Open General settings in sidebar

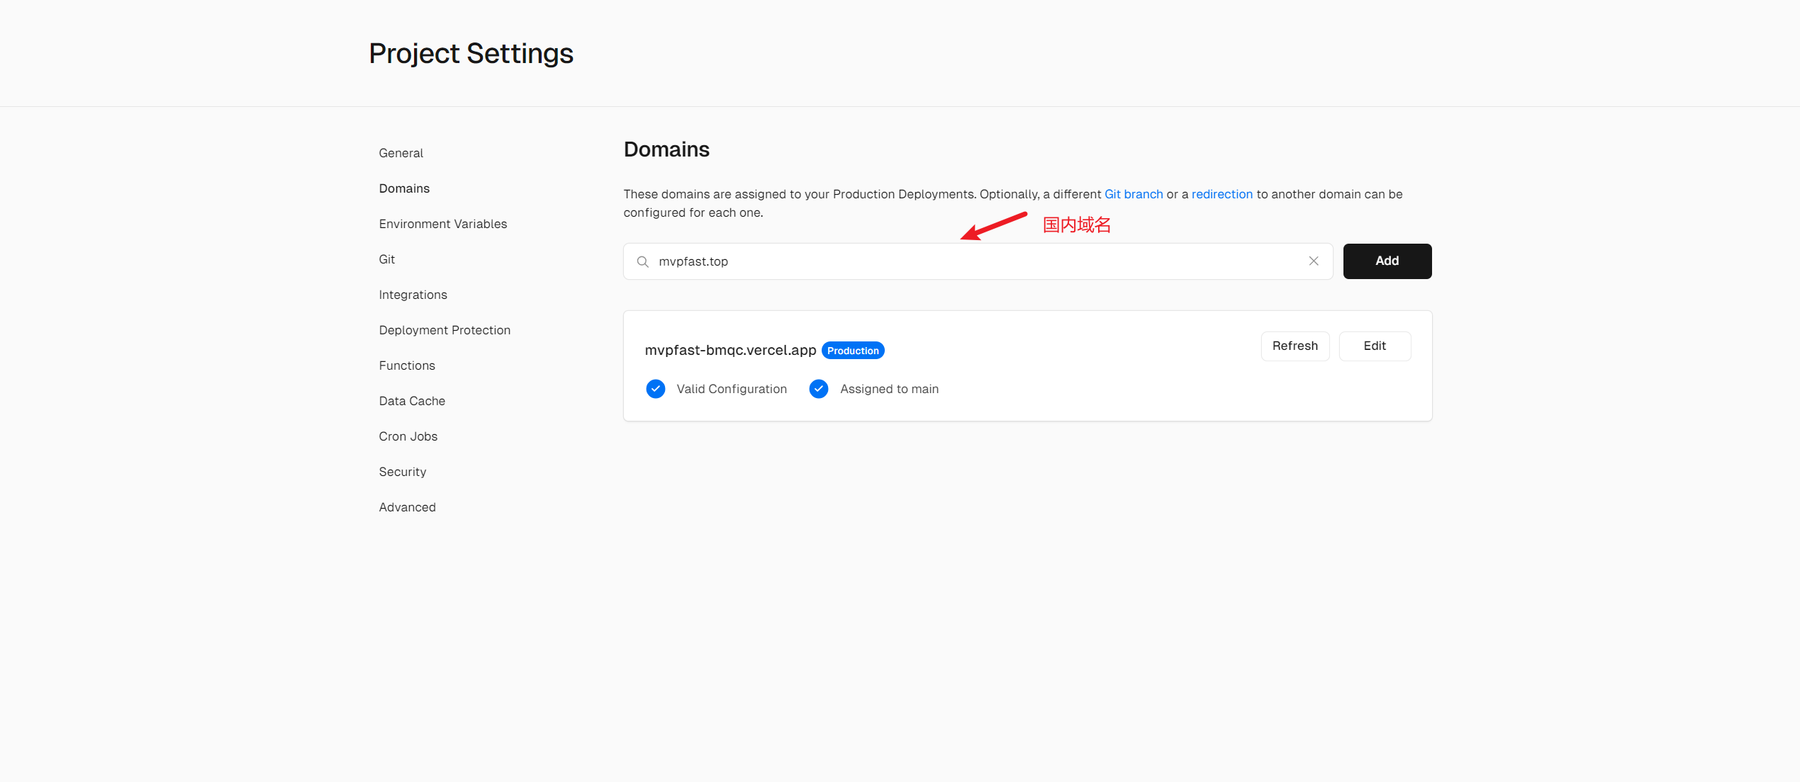401,153
